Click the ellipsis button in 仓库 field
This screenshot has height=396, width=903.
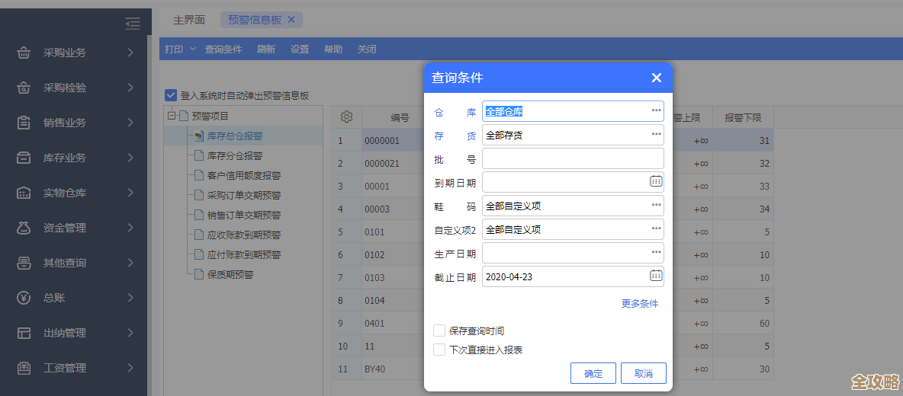click(656, 111)
